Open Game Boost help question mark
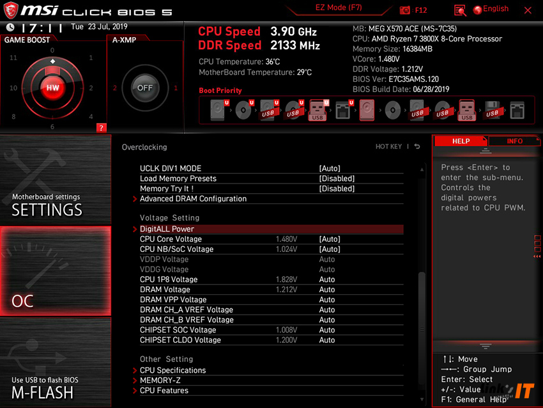 click(x=101, y=128)
